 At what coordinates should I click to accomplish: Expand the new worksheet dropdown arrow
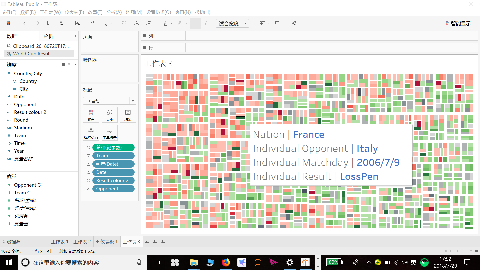point(85,23)
